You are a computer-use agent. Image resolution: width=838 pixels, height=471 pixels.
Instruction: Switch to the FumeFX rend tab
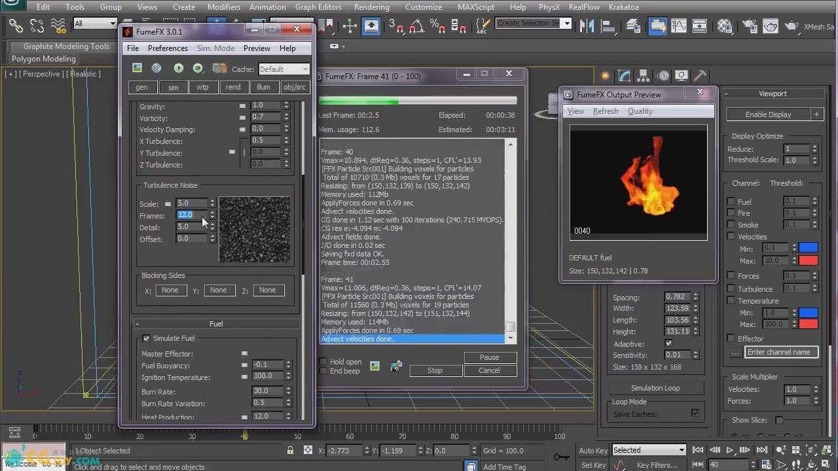tap(233, 88)
